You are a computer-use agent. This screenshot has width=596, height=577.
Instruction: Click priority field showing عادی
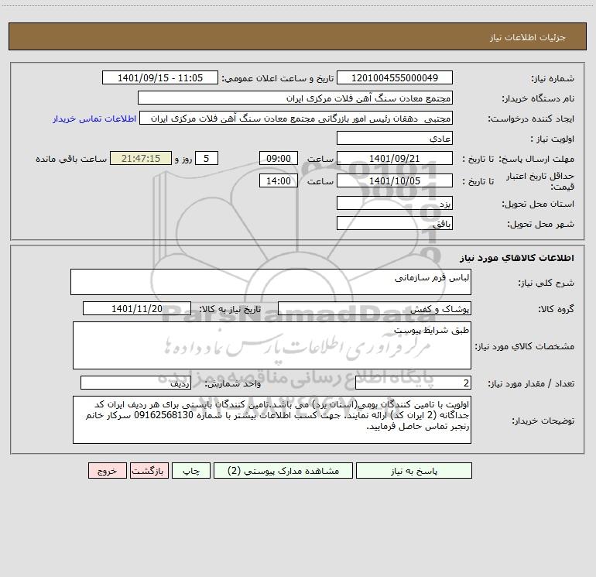click(x=395, y=138)
